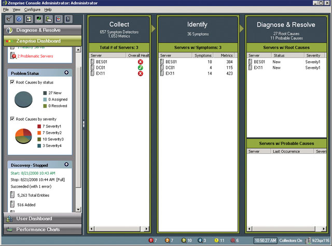Click the Collect panel right scroll arrow

(146, 229)
